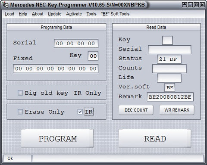Click the Remark label
Viewport: 207px width, 165px height.
[130, 97]
